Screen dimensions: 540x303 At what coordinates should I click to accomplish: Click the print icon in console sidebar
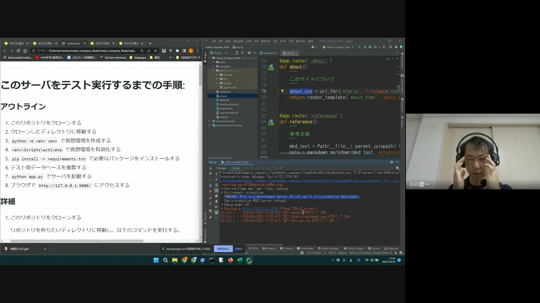(x=216, y=196)
